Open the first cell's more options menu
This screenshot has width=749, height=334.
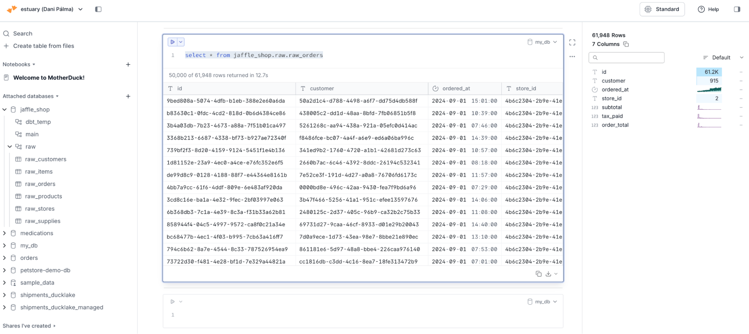click(572, 57)
